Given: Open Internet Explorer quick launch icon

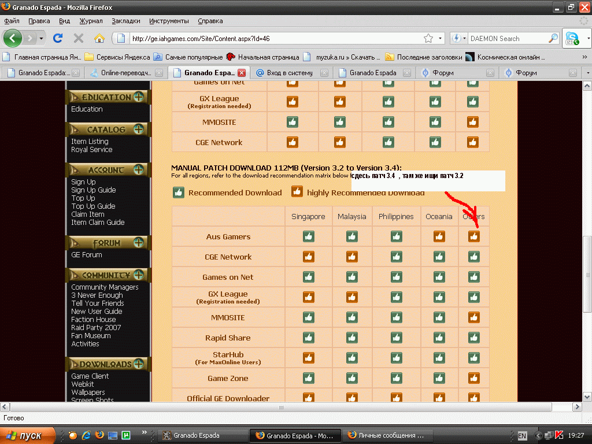Looking at the screenshot, I should point(86,435).
